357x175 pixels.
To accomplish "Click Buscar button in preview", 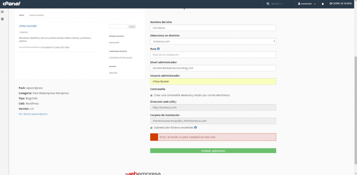I will coord(132,27).
